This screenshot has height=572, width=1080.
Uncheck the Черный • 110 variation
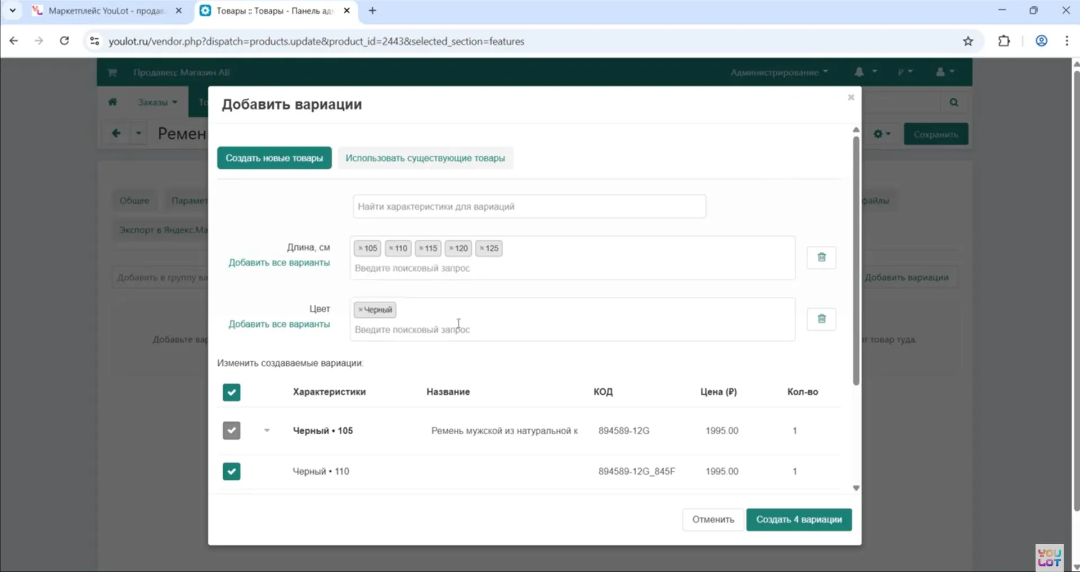point(231,471)
